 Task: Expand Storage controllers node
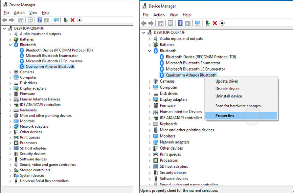tap(10, 170)
